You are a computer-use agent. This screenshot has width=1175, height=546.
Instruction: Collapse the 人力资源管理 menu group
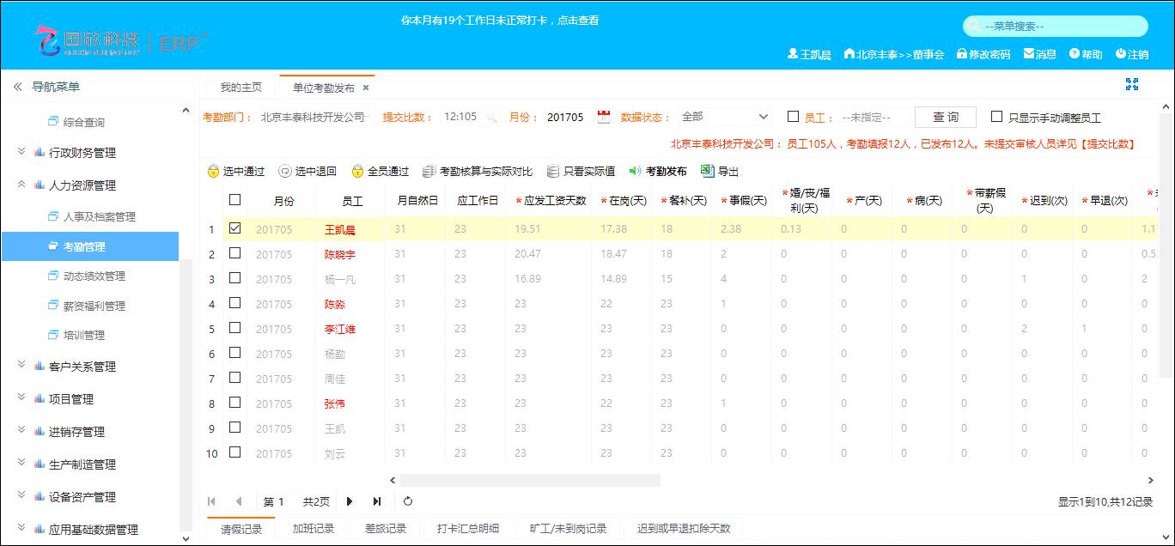pos(82,185)
